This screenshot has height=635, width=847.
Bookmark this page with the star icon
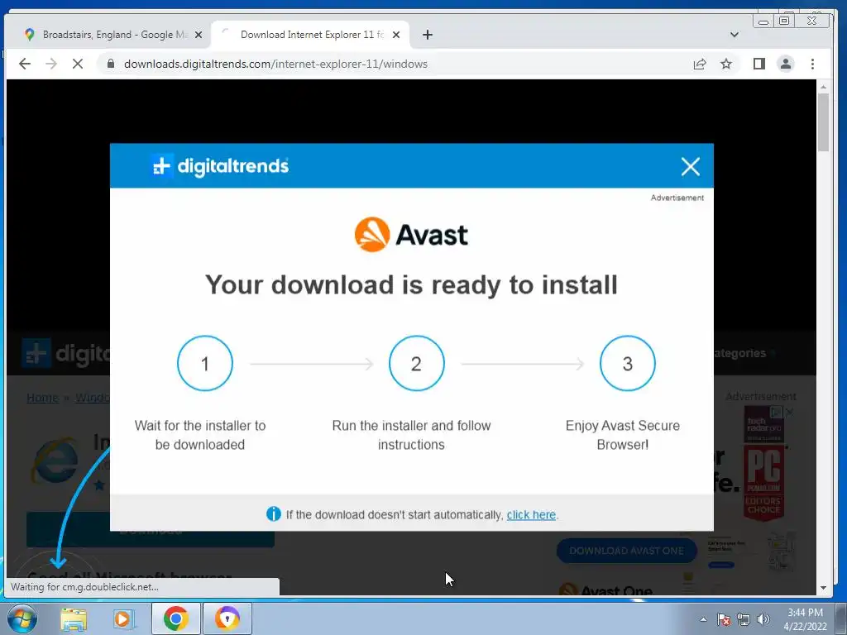pos(726,64)
